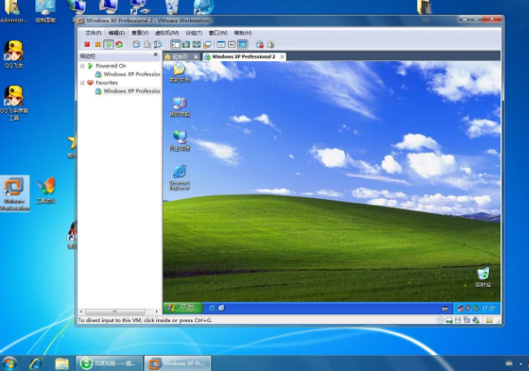Click the Internet Explorer icon on Windows 7 taskbar
The width and height of the screenshot is (529, 371).
click(36, 363)
